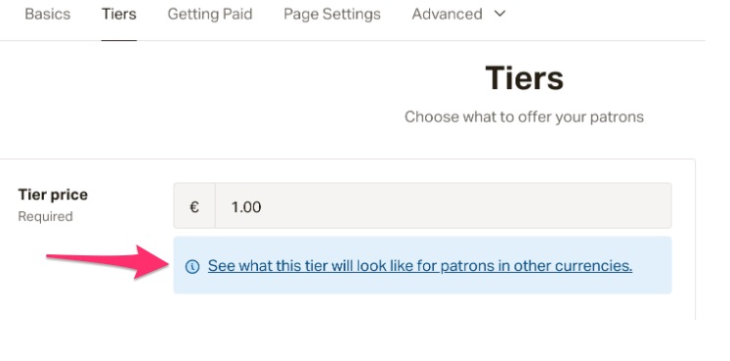Click the chevron arrow beside Advanced
Image resolution: width=730 pixels, height=361 pixels.
pos(499,14)
